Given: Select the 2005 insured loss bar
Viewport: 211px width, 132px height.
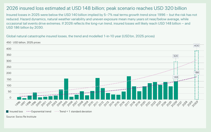Looking at the screenshot, I should (66, 89).
